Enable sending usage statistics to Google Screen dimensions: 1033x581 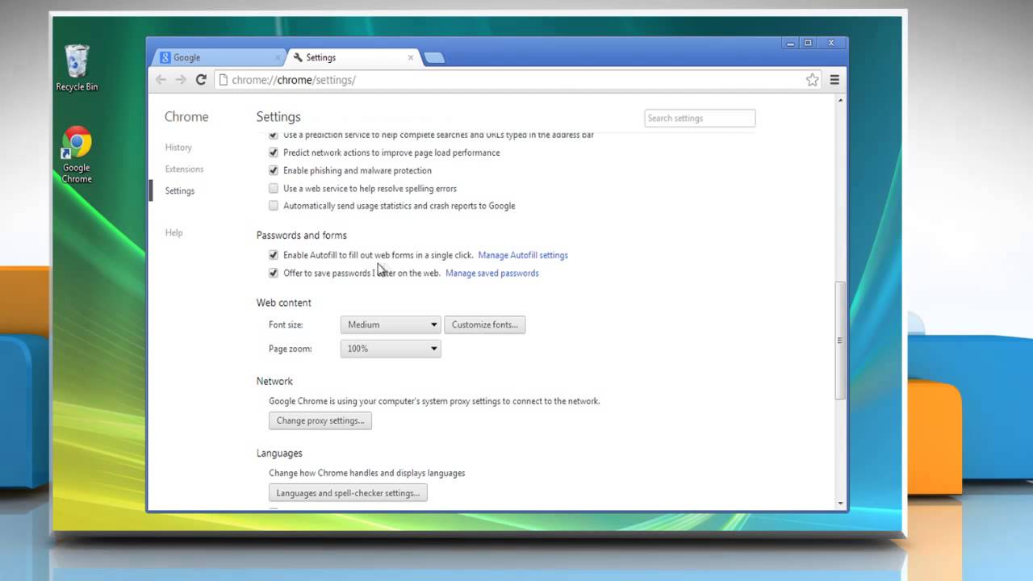(x=274, y=206)
